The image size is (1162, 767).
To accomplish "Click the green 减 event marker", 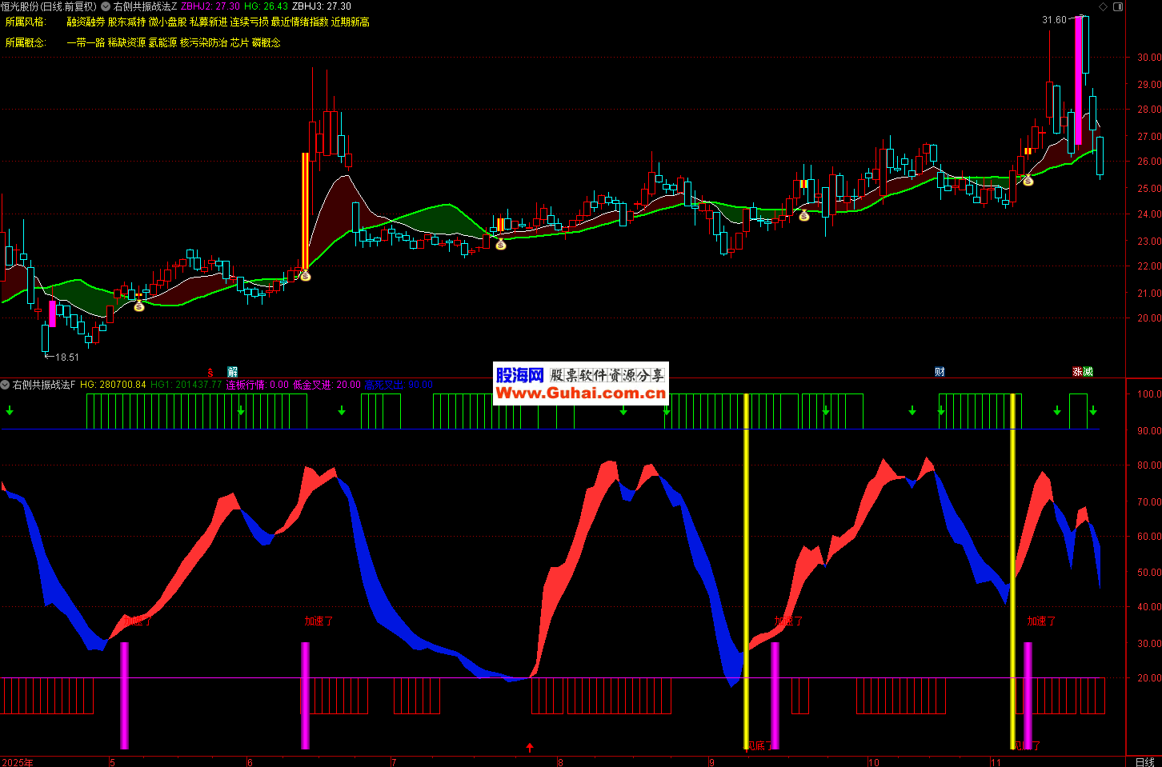I will click(1088, 372).
